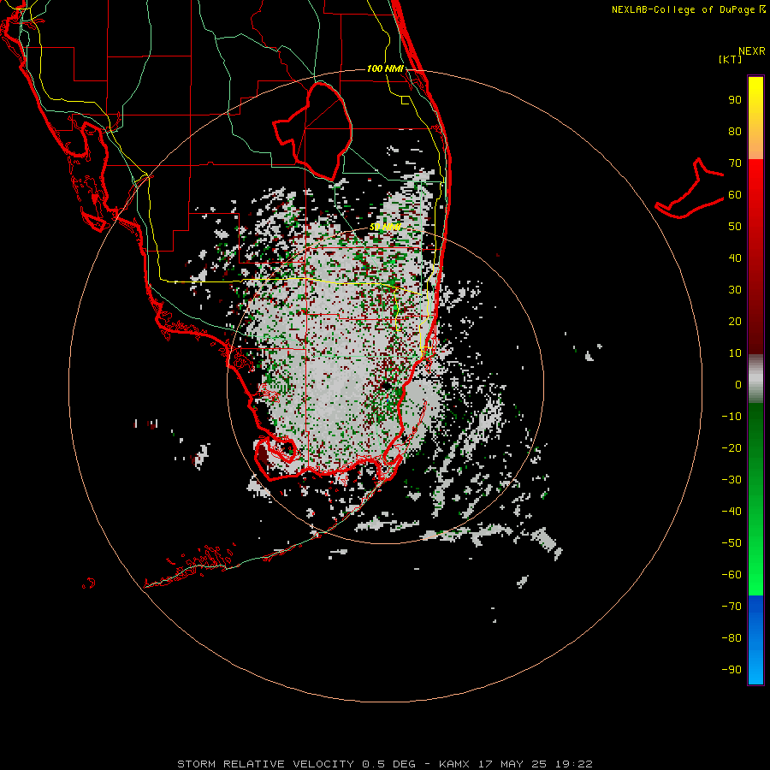Select the positive 10 scale label

tap(735, 353)
